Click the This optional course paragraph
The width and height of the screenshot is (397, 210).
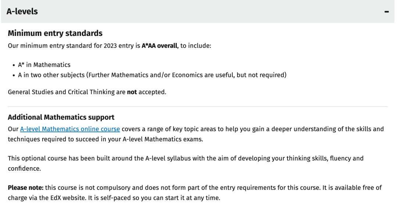coord(186,163)
